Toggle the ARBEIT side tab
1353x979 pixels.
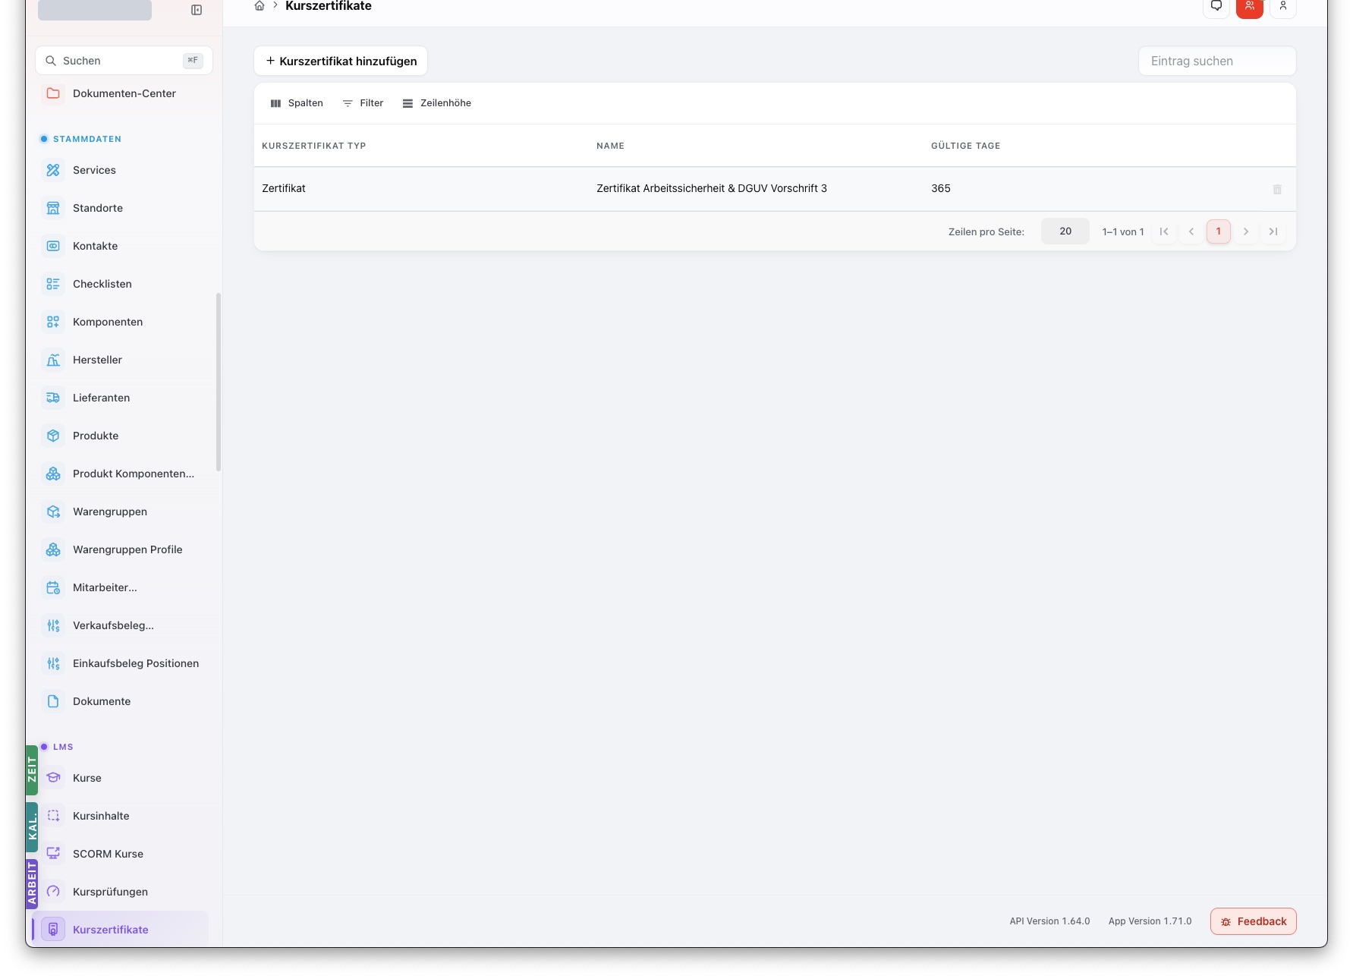[x=32, y=883]
